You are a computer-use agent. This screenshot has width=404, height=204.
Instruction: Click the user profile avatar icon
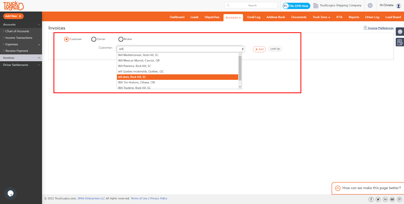tap(398, 6)
